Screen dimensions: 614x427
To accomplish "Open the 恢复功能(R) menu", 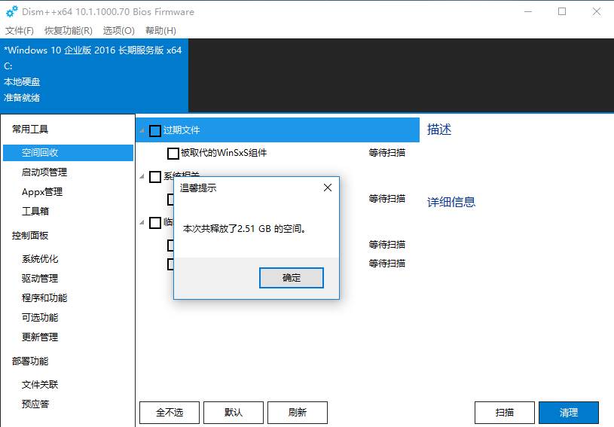I will (x=68, y=31).
